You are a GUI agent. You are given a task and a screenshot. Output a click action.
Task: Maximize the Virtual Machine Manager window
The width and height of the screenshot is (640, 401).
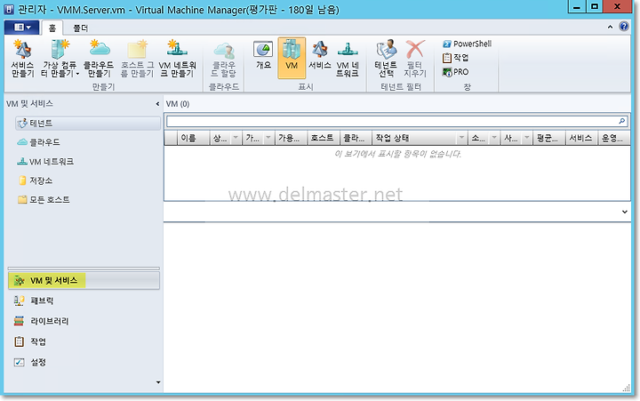(x=595, y=6)
